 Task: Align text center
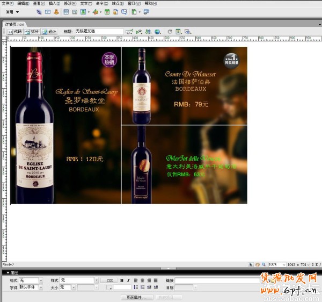[x=143, y=281]
